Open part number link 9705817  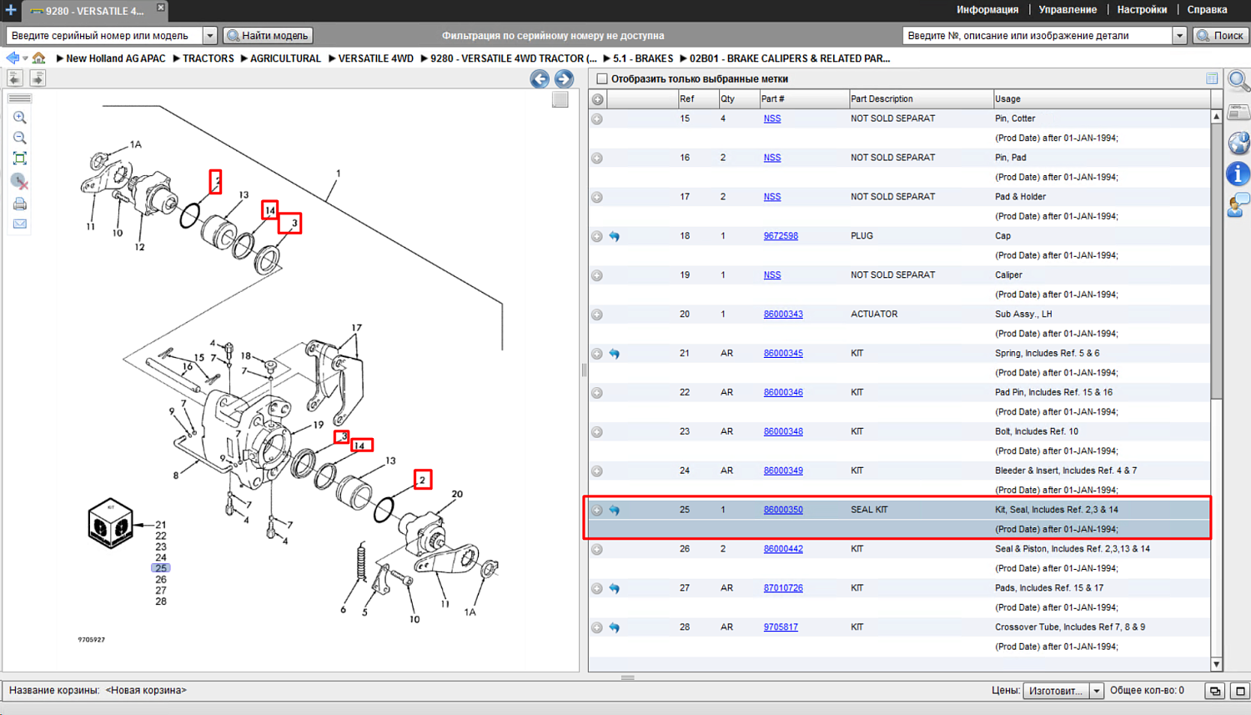781,627
